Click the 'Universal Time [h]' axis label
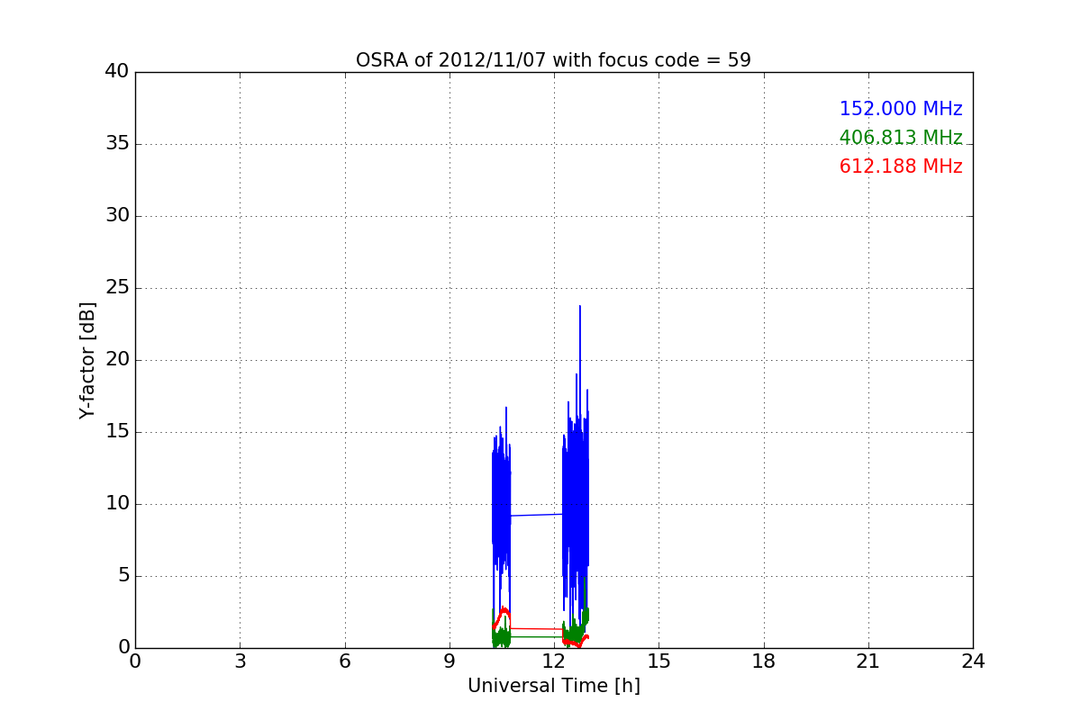1081x720 pixels. (553, 686)
